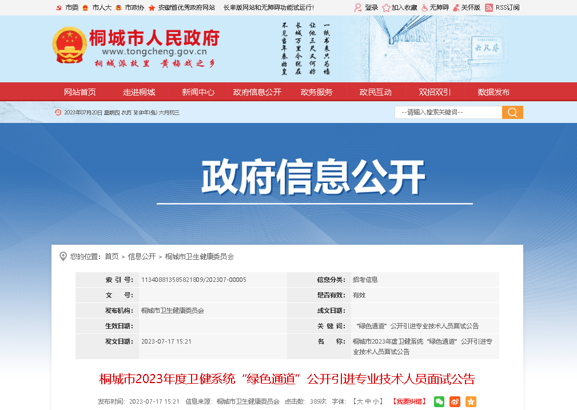
Task: Click the 桐城市人民政府 site title
Action: [x=154, y=38]
